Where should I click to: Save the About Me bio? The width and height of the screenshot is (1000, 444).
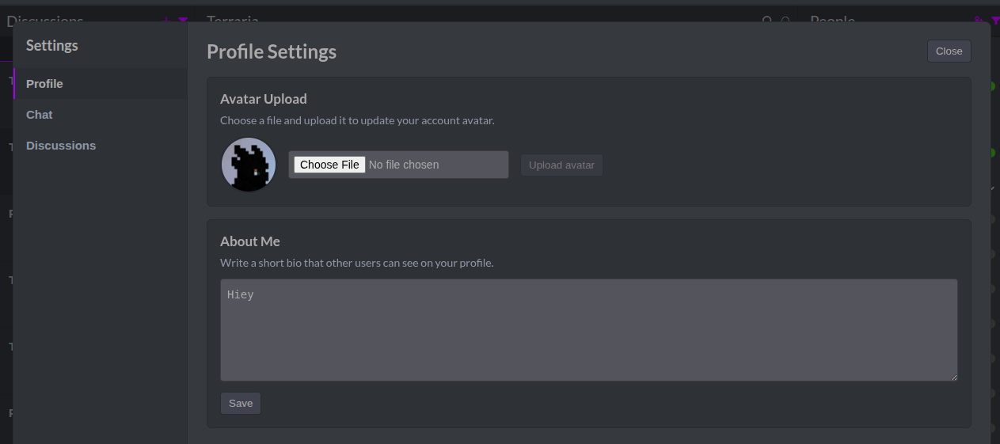coord(241,404)
